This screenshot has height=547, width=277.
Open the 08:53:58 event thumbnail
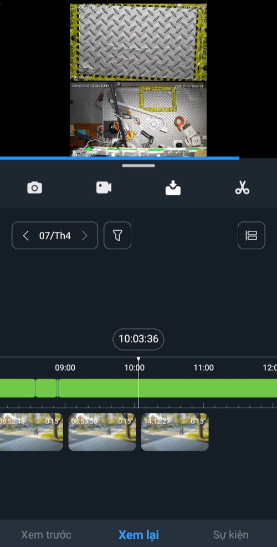(102, 432)
